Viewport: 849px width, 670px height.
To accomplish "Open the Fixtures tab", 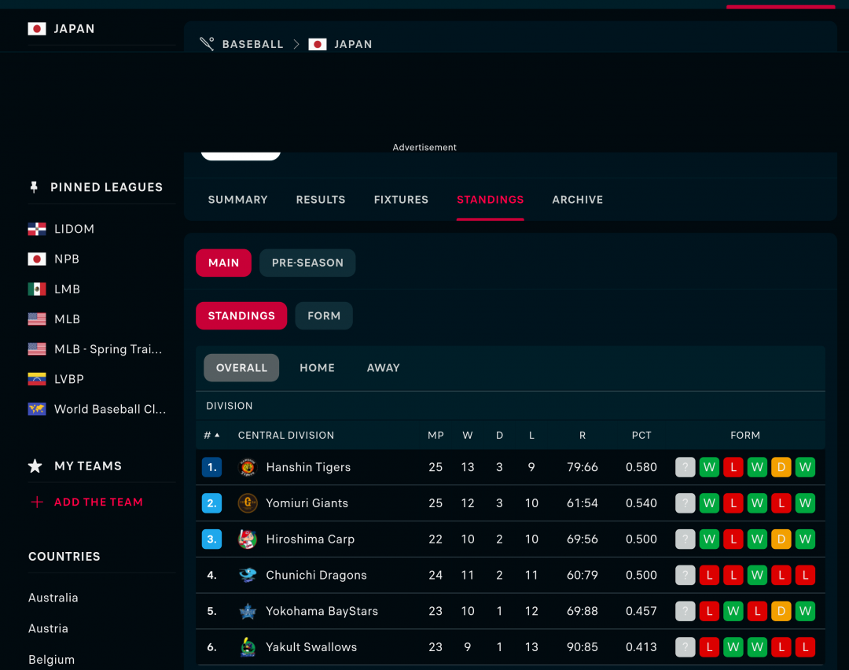I will 401,200.
